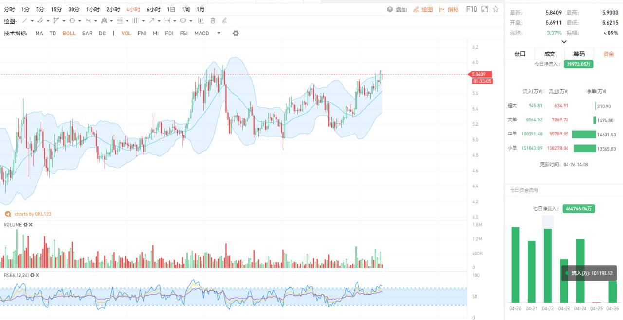Open VOLUME panel settings gear
This screenshot has width=623, height=320.
[x=25, y=225]
